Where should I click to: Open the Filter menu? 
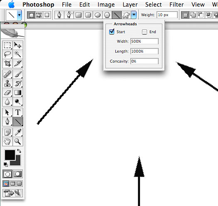[176, 5]
